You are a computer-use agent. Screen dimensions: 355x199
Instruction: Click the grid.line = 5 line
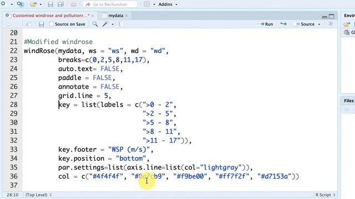(x=84, y=96)
